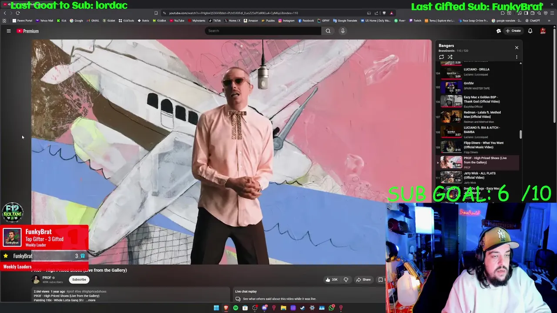Play Redman - Lalala ft. Method Man
The width and height of the screenshot is (557, 313).
coord(477,117)
